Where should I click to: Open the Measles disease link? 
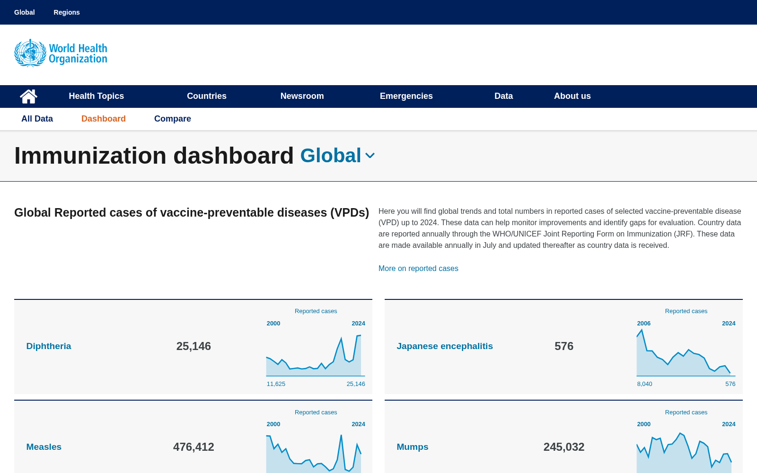pyautogui.click(x=44, y=447)
